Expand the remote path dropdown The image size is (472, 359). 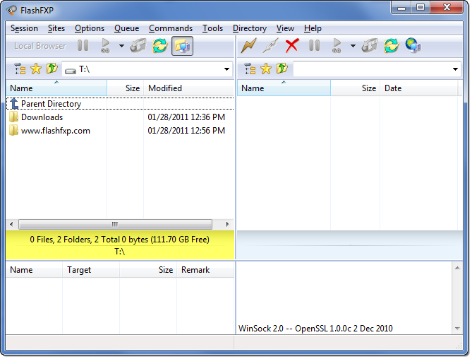tap(455, 69)
